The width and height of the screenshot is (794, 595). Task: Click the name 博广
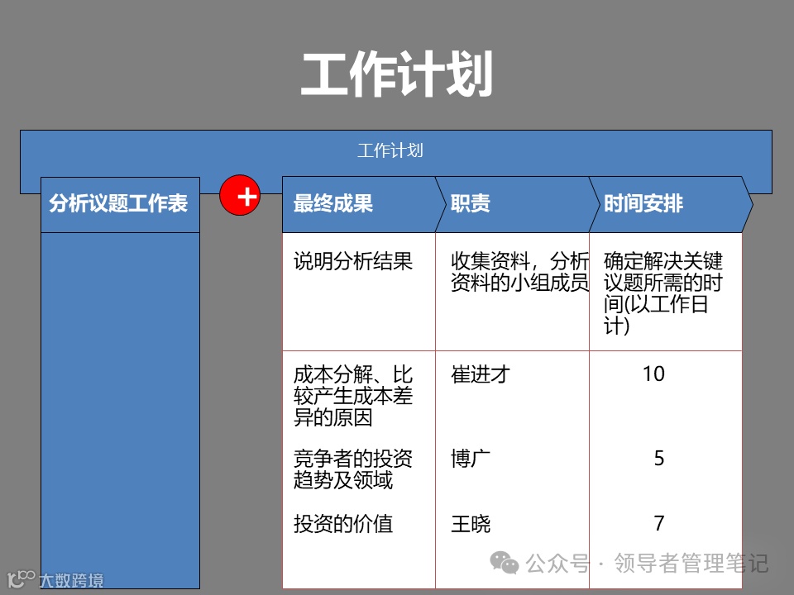[x=471, y=459]
